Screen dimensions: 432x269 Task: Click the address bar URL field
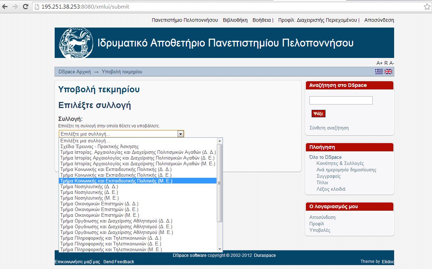coord(229,6)
